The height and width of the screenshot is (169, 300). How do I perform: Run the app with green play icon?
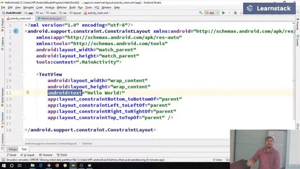pyautogui.click(x=223, y=13)
